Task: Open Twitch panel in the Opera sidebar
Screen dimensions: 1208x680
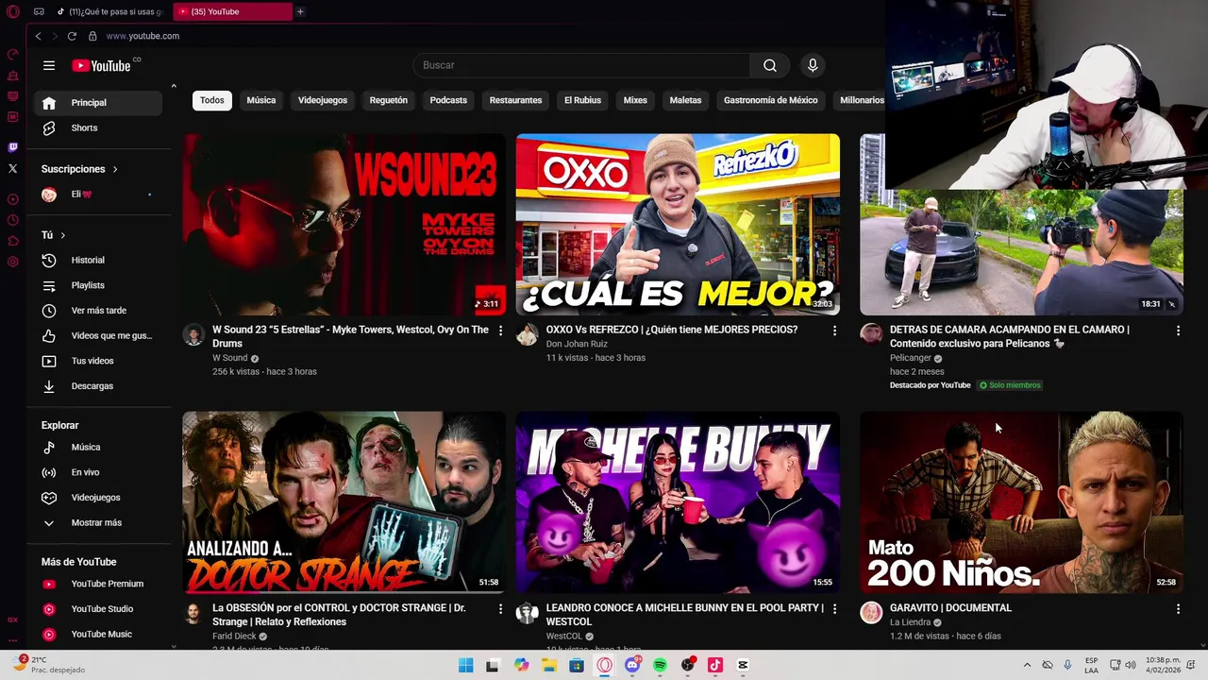Action: click(12, 147)
